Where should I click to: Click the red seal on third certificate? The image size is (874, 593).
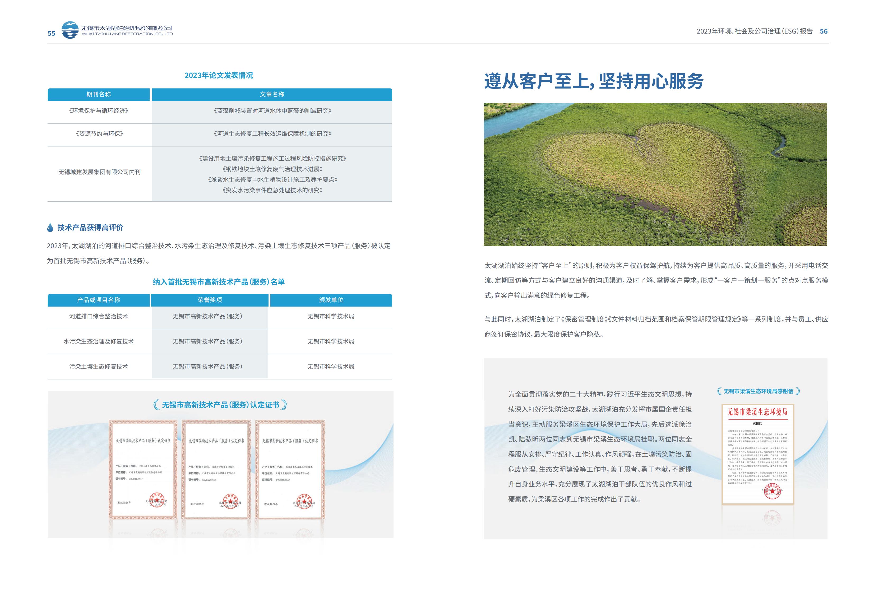tap(304, 502)
